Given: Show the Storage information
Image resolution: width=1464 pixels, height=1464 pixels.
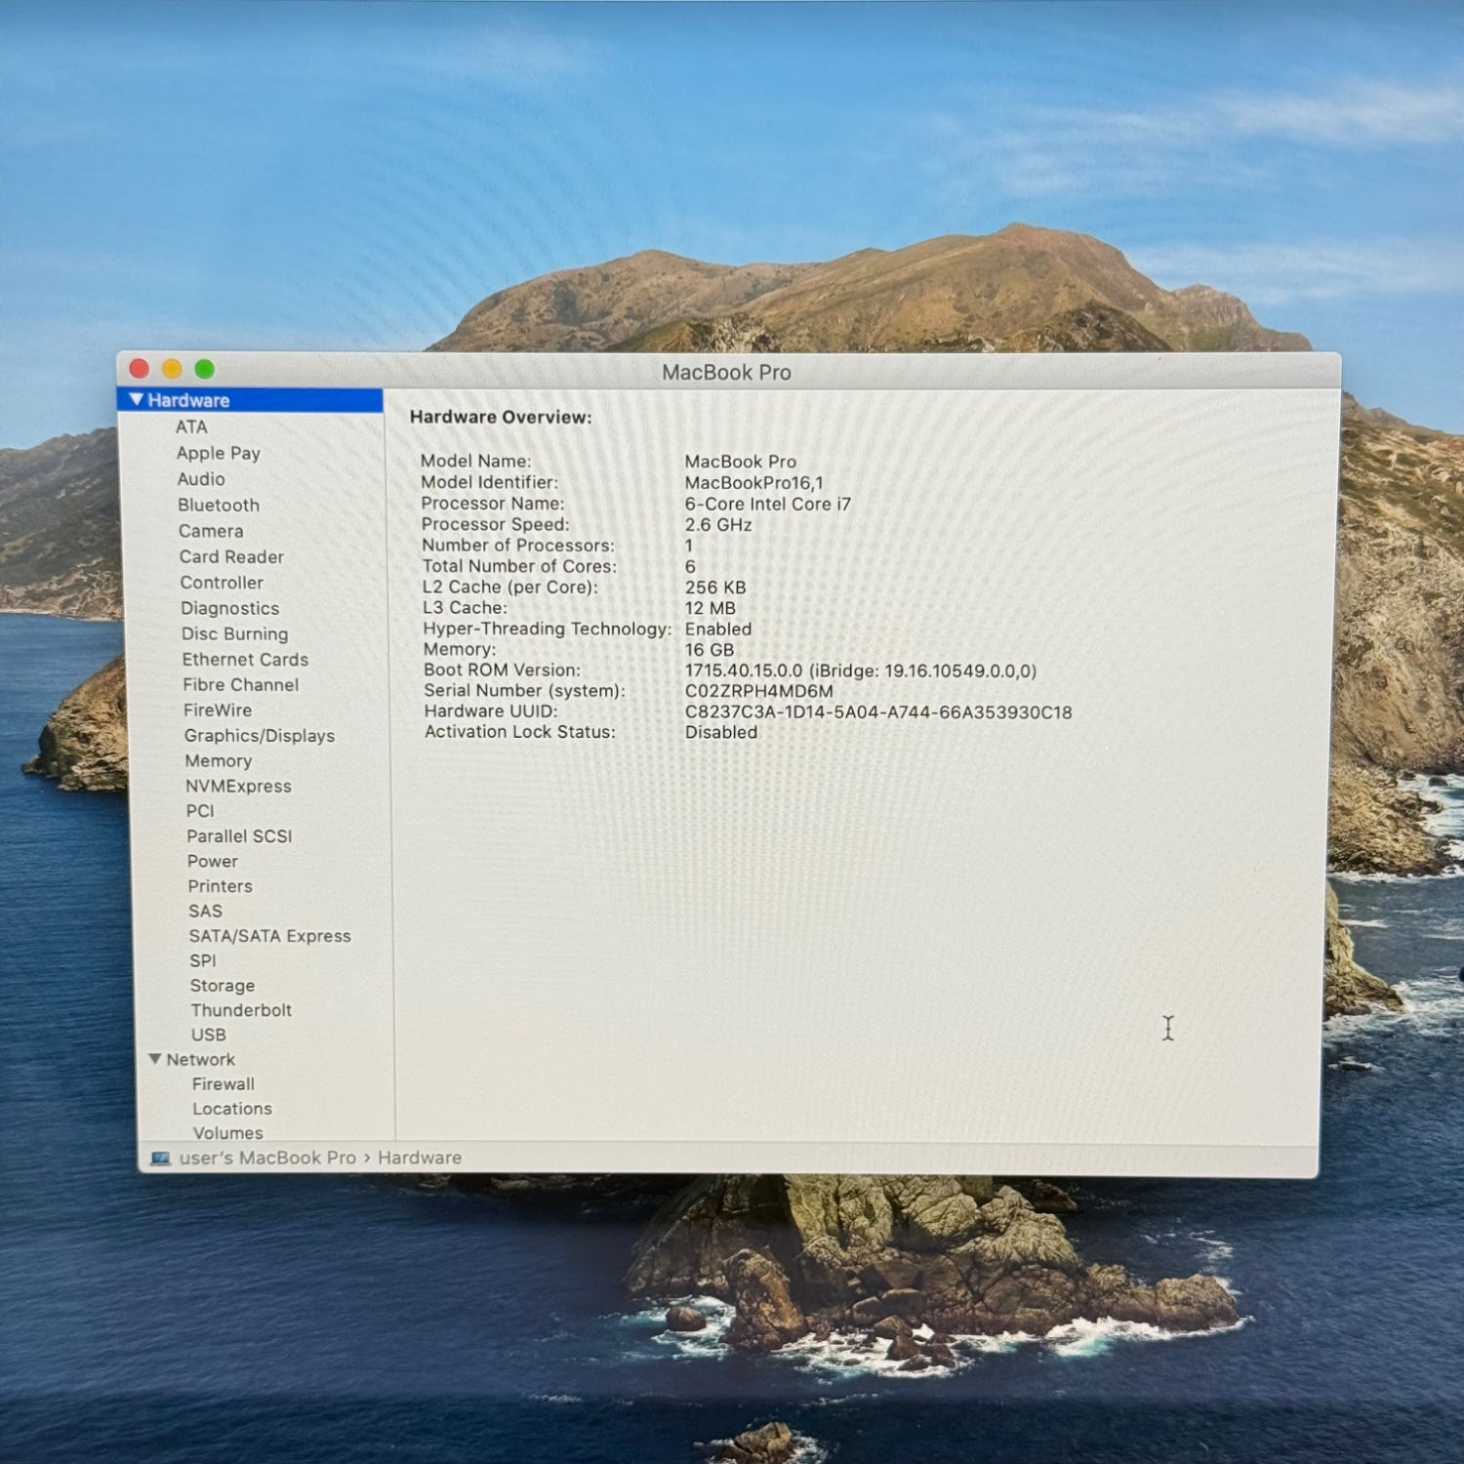Looking at the screenshot, I should (223, 986).
